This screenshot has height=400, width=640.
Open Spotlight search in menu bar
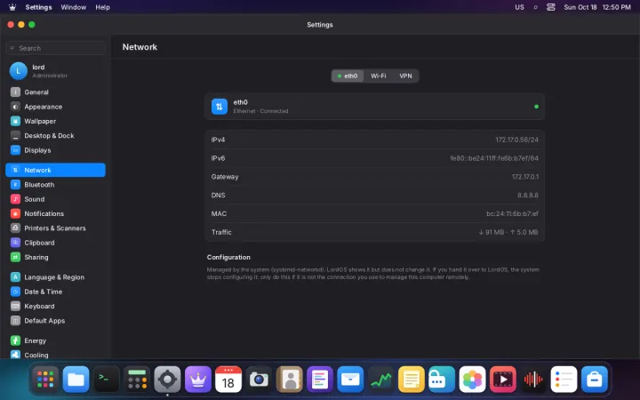click(535, 7)
